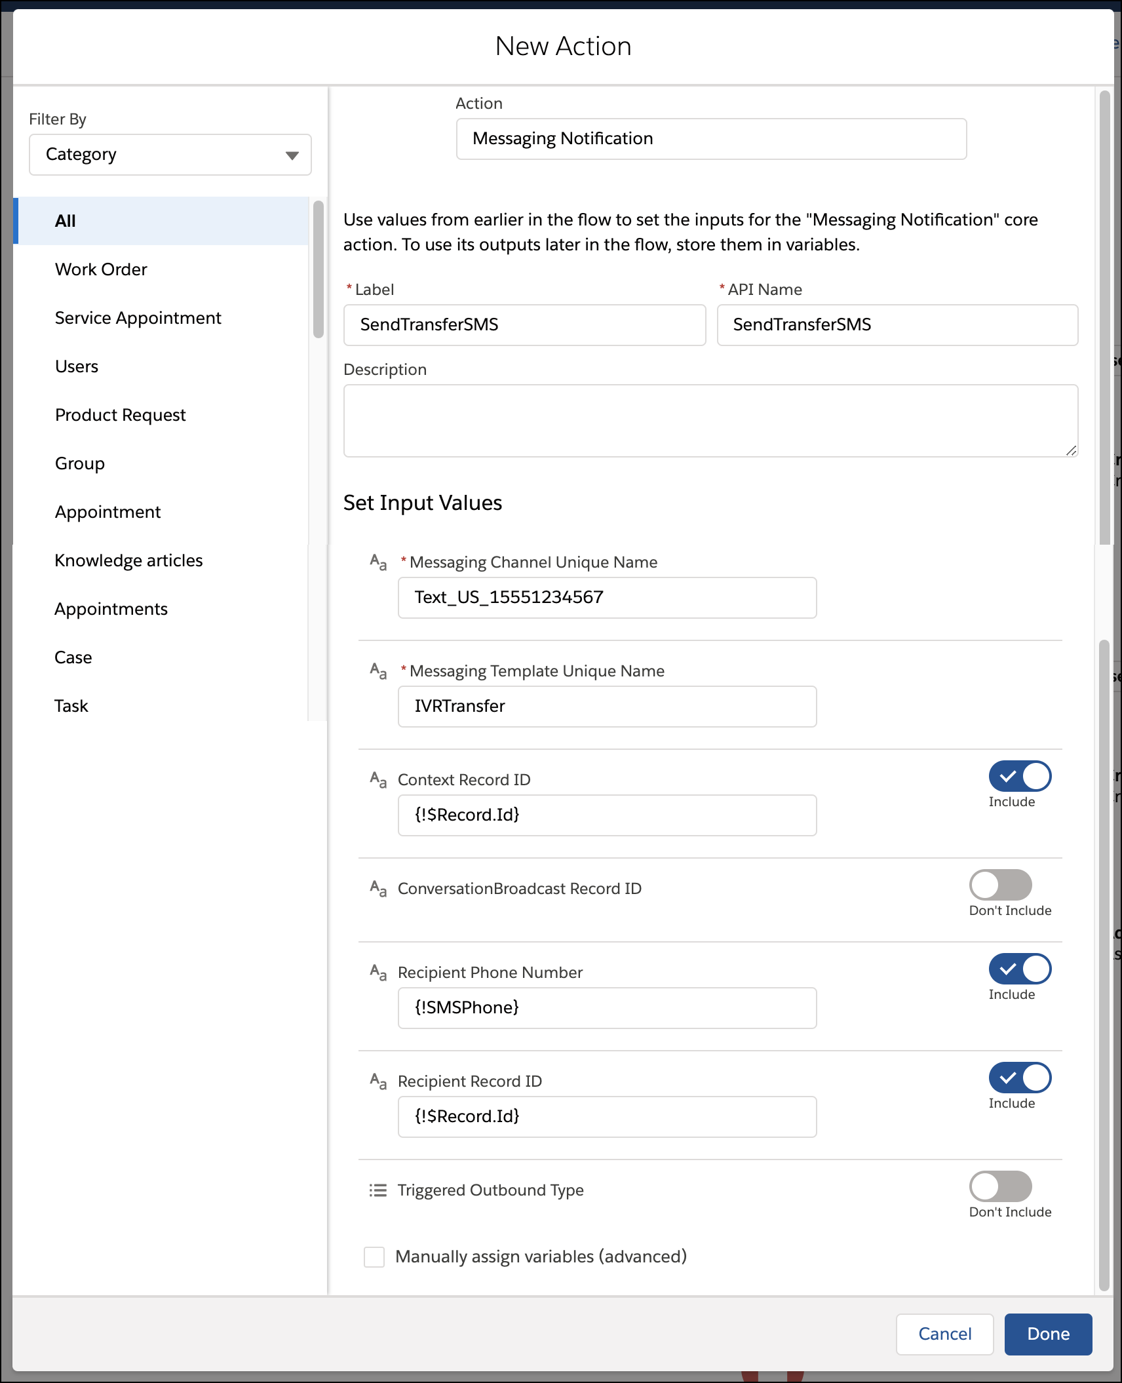Click the category list scrollbar thumb
Viewport: 1122px width, 1383px height.
point(319,269)
